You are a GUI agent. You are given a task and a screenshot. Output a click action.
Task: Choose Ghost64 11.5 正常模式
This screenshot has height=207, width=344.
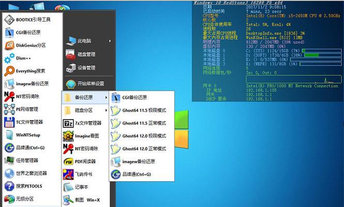(x=142, y=123)
